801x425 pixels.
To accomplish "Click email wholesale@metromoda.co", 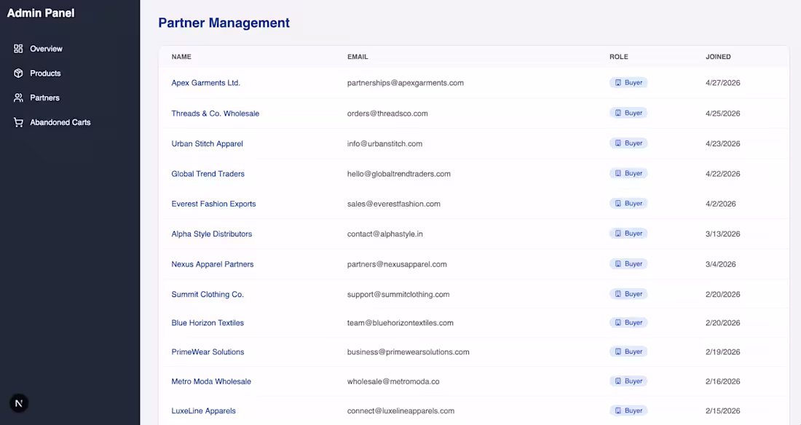I will click(393, 381).
